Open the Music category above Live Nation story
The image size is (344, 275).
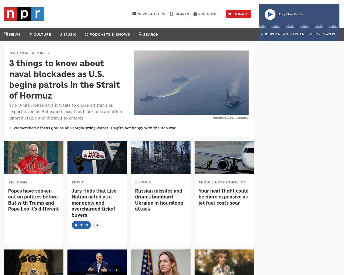pyautogui.click(x=78, y=182)
